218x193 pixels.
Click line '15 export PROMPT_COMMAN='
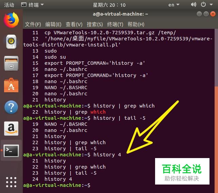[x=88, y=63]
